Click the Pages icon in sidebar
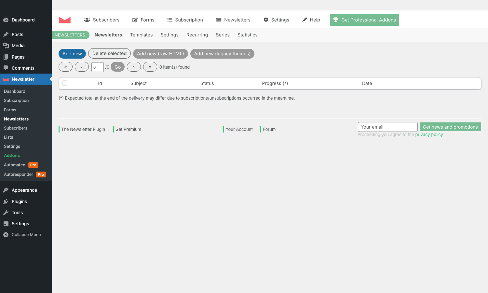Screen dimensions: 488x293 (6, 57)
